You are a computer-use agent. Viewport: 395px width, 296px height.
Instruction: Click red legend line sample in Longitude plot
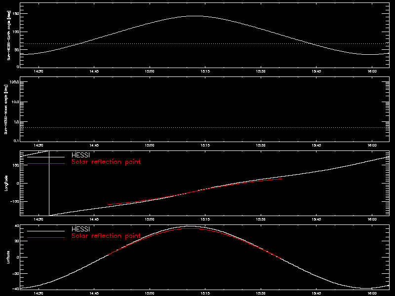[x=46, y=164]
